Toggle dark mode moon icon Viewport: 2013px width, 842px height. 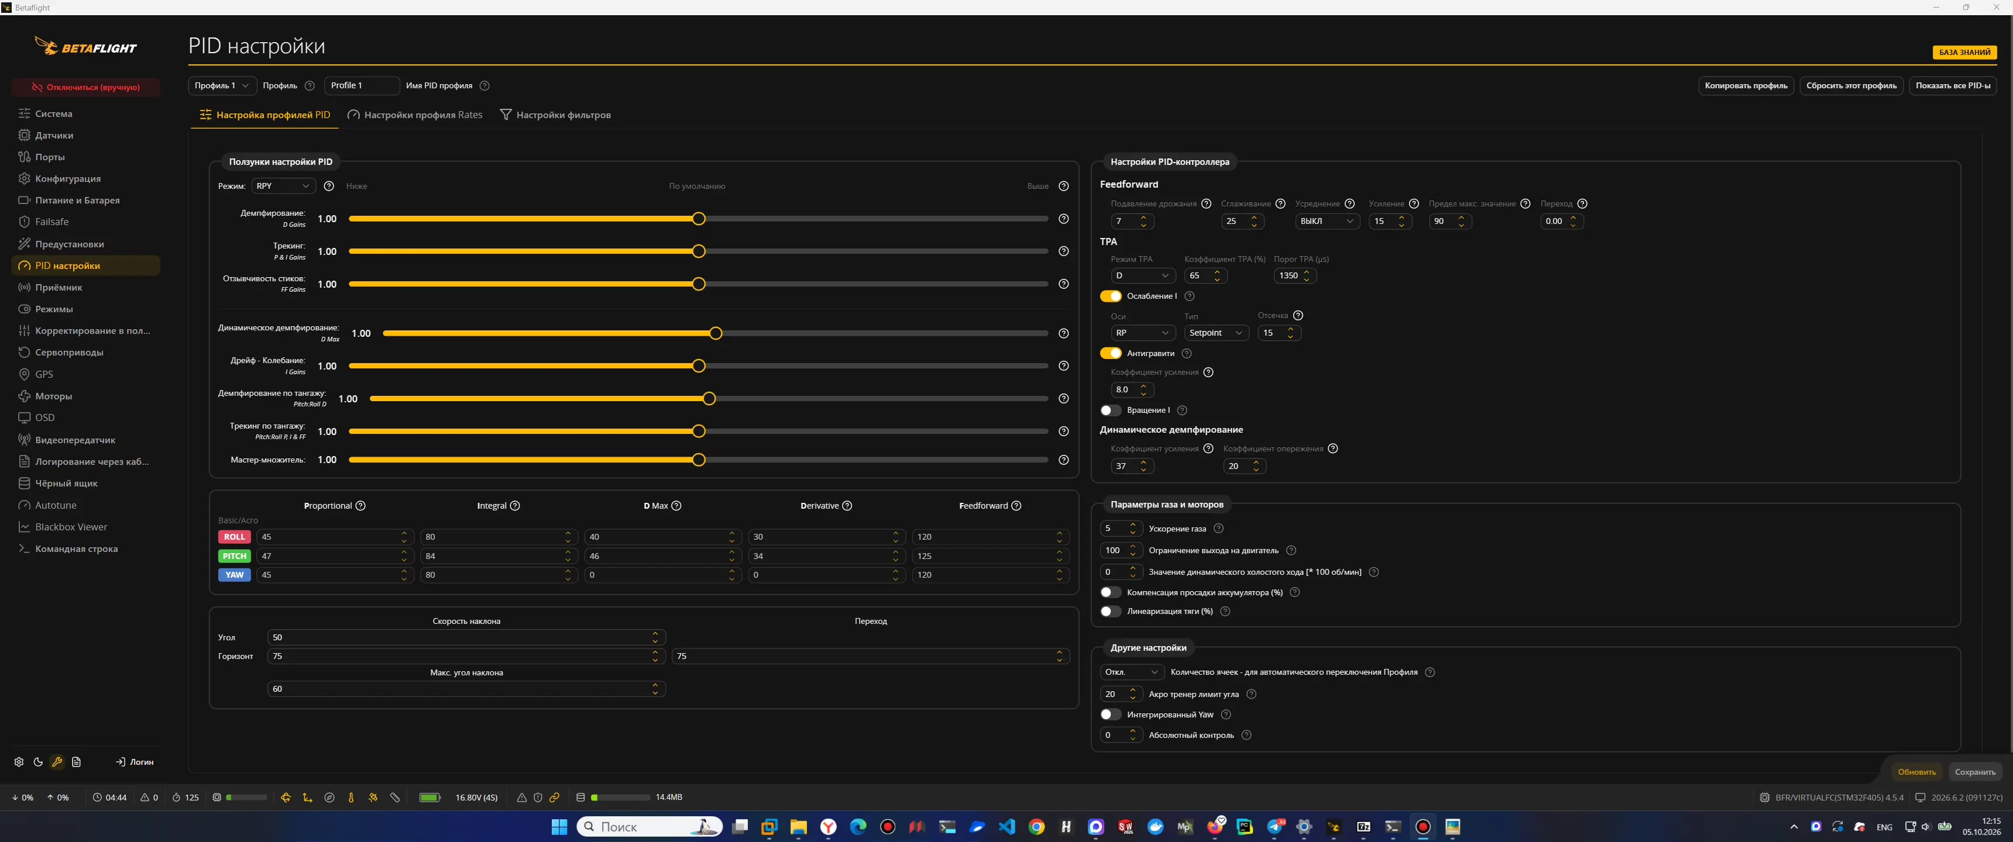click(38, 761)
